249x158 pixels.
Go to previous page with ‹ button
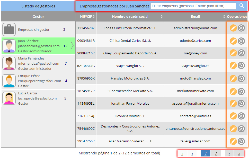pyautogui.click(x=192, y=154)
